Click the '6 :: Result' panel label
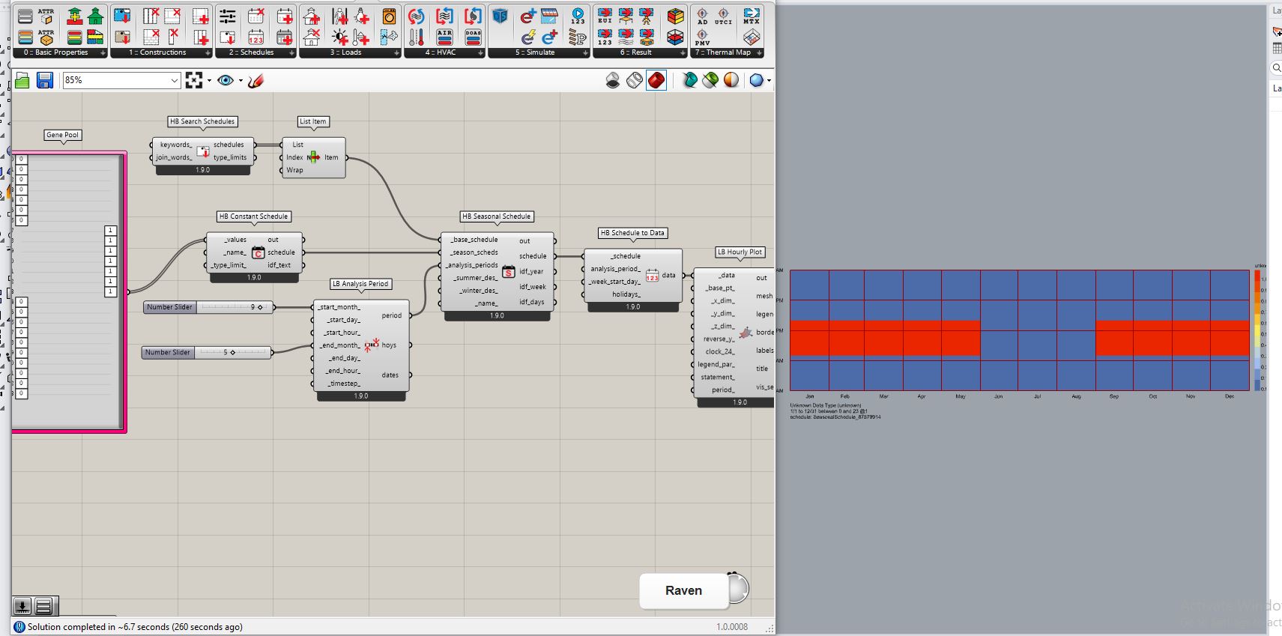The height and width of the screenshot is (636, 1282). (x=635, y=52)
